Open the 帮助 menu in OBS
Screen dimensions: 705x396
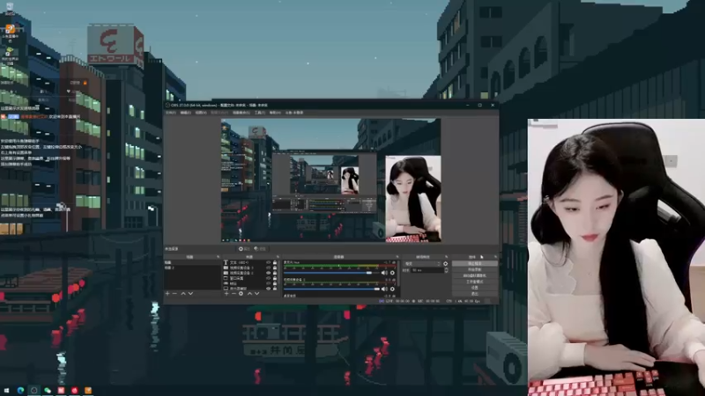coord(275,113)
